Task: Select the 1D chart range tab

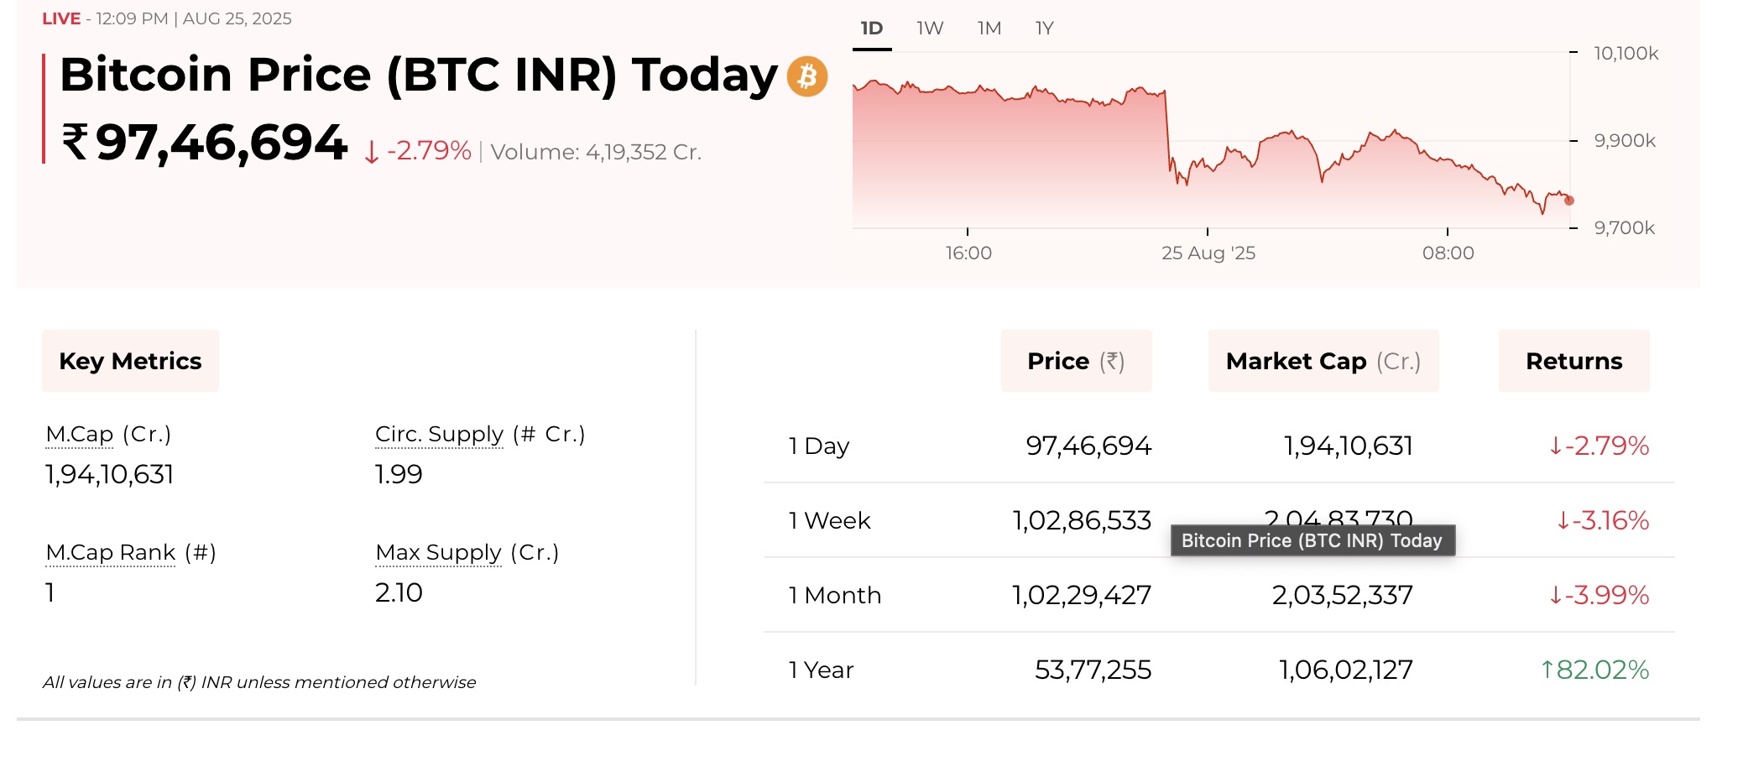Action: (x=871, y=29)
